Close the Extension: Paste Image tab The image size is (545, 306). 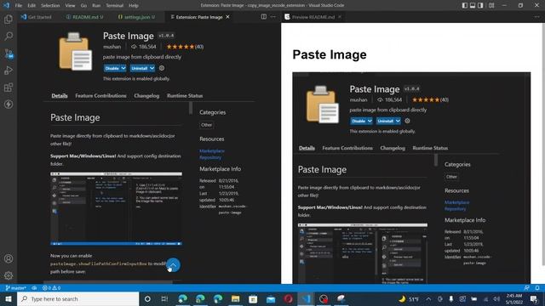tap(227, 17)
